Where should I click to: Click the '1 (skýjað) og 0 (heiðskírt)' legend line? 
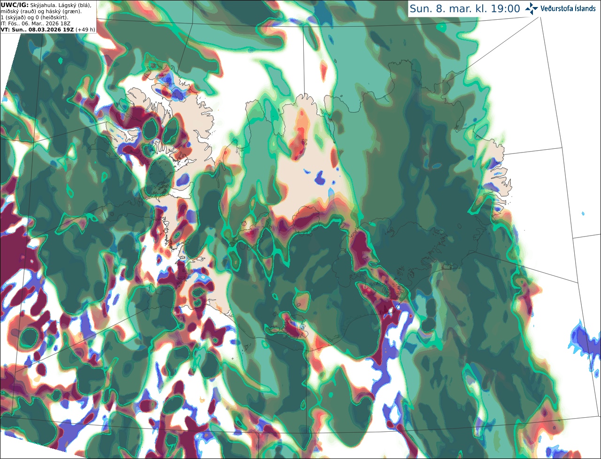pos(34,17)
